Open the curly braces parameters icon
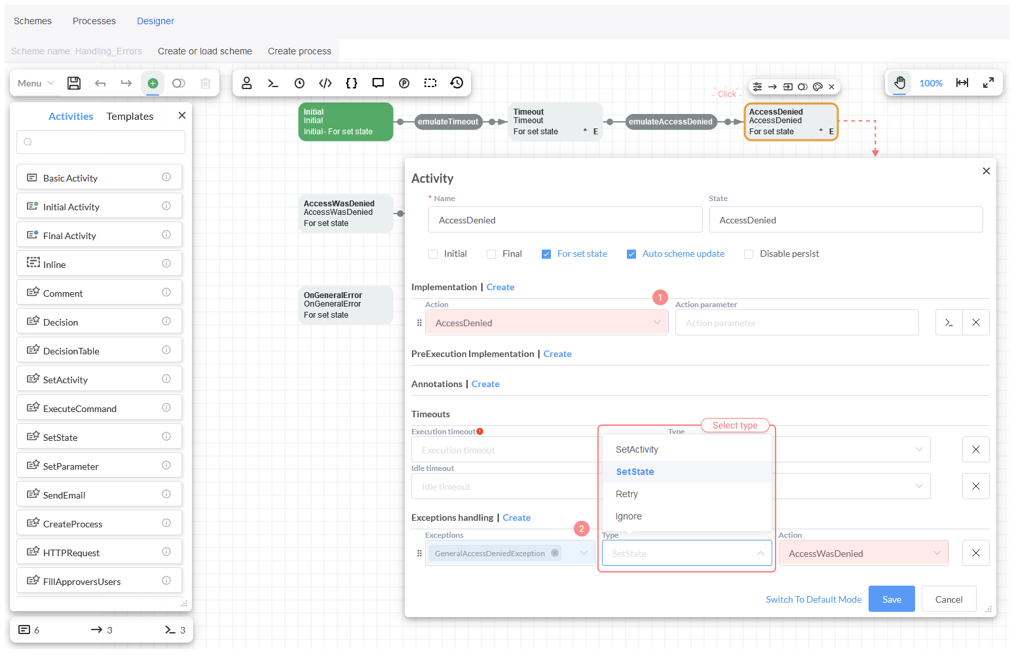Image resolution: width=1014 pixels, height=659 pixels. [x=352, y=83]
